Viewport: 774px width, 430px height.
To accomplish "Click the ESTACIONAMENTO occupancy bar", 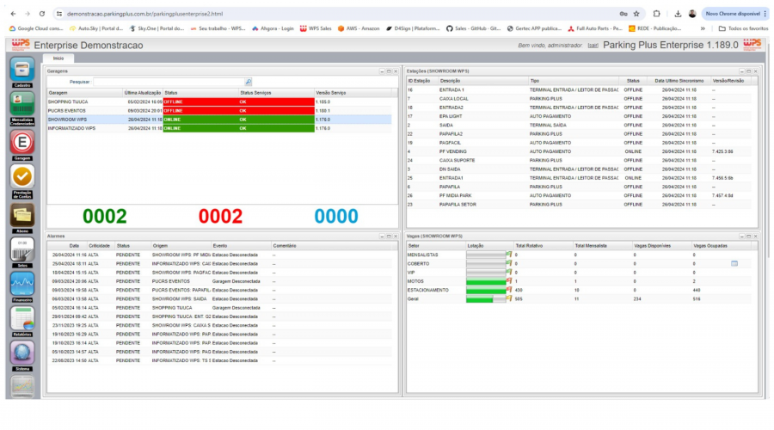I will click(x=487, y=290).
